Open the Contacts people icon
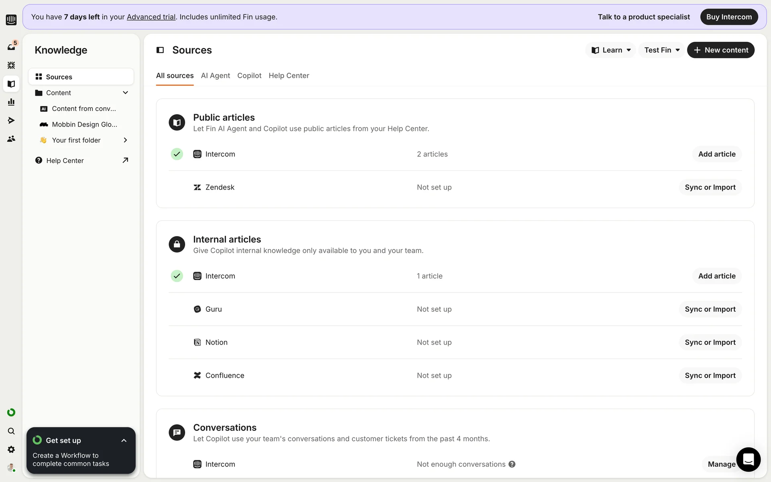771x482 pixels. [x=11, y=139]
